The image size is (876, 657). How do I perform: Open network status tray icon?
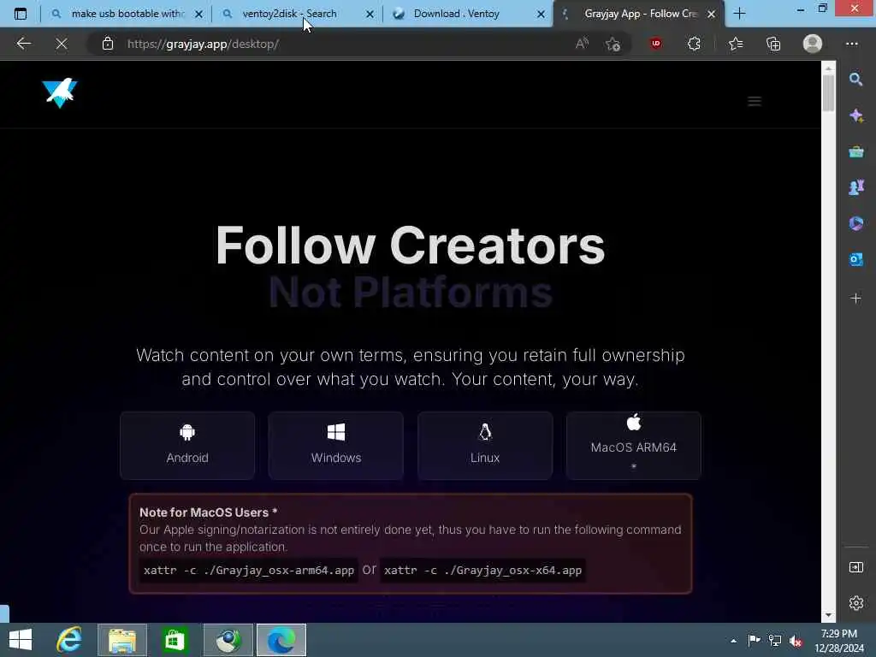click(775, 641)
